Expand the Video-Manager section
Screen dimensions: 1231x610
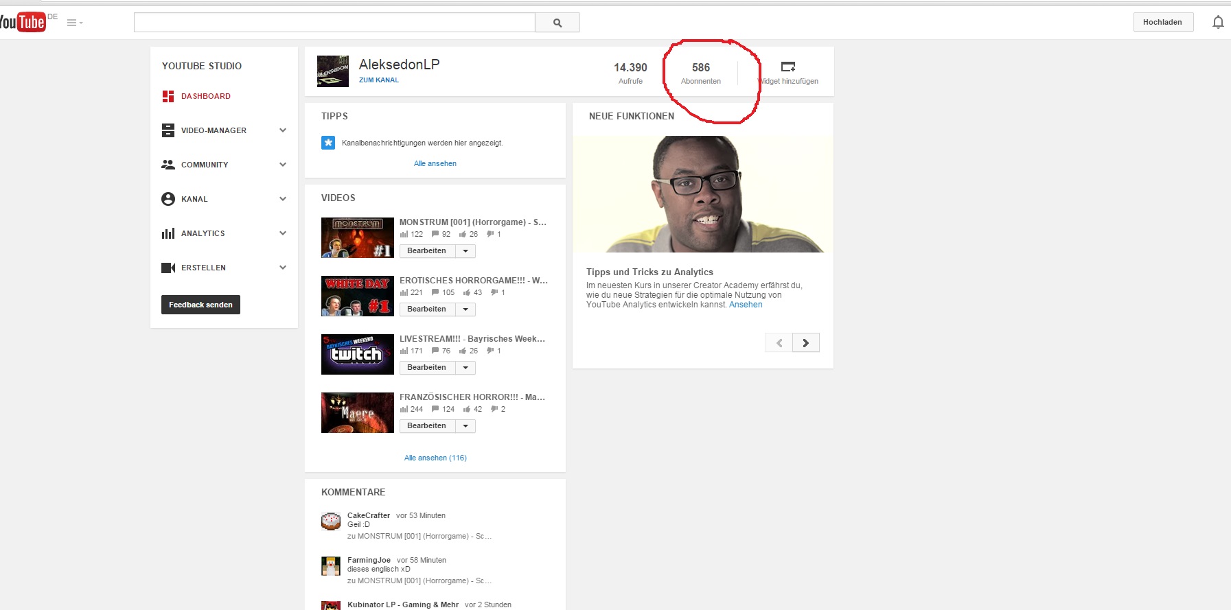point(282,130)
